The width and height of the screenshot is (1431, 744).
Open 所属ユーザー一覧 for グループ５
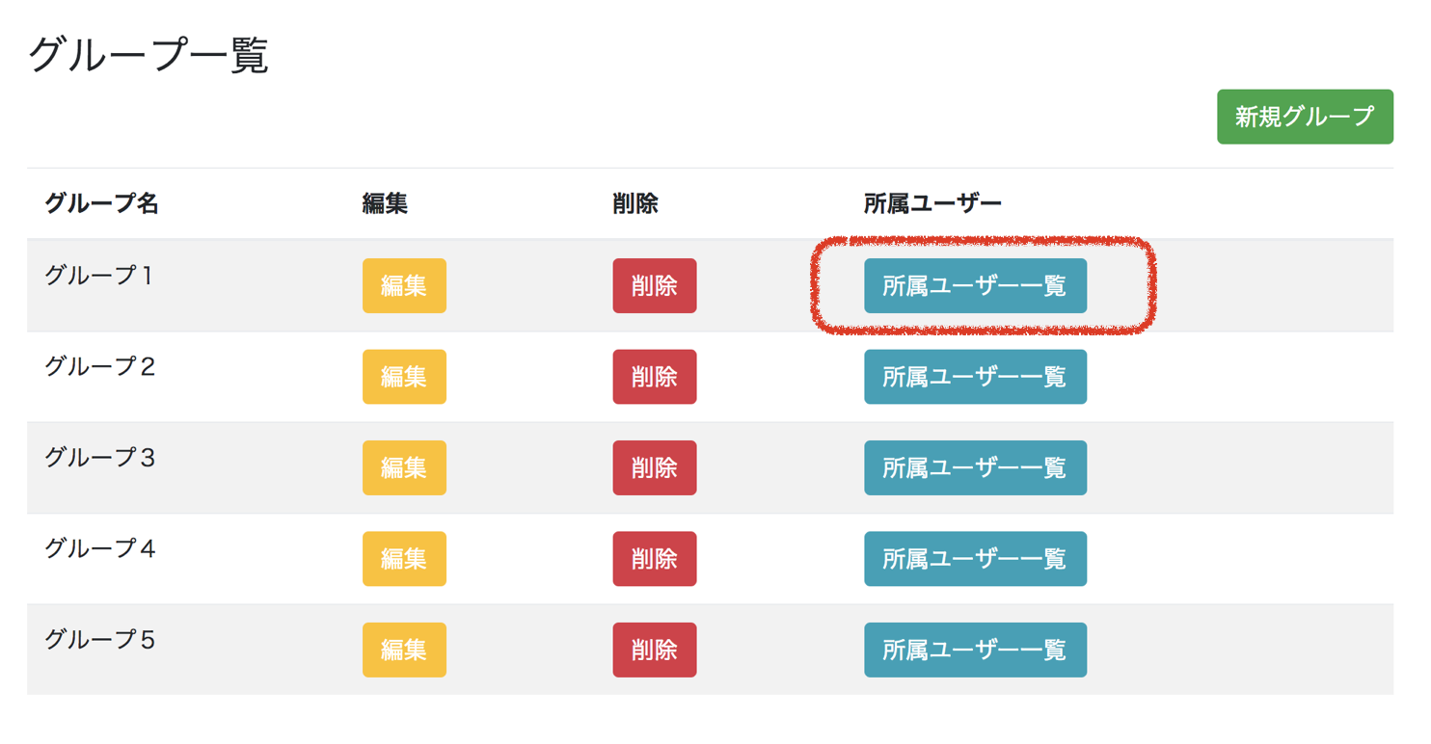tap(975, 650)
